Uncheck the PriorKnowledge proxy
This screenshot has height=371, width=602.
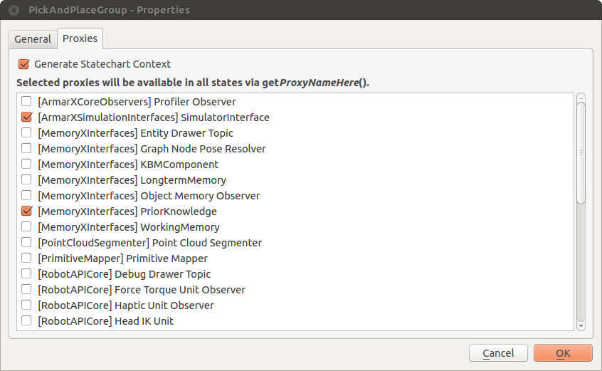coord(26,211)
